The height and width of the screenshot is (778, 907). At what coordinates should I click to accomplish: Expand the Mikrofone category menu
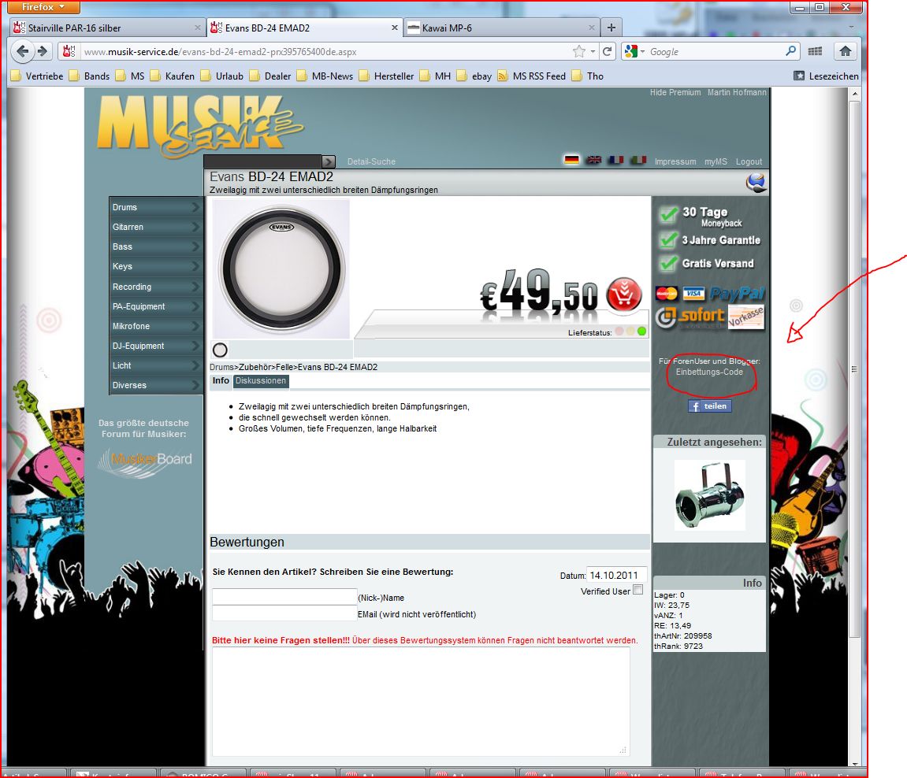pos(156,326)
